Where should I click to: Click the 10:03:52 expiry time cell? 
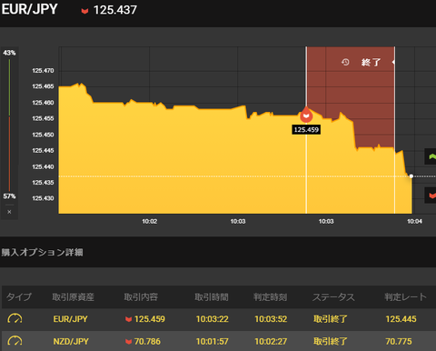[271, 319]
